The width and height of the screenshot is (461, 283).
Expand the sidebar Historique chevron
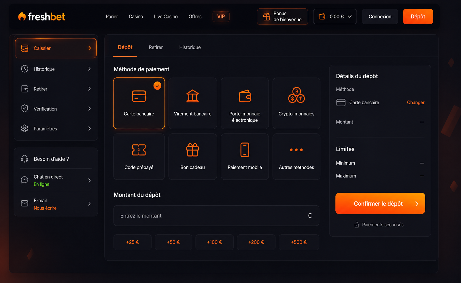89,69
